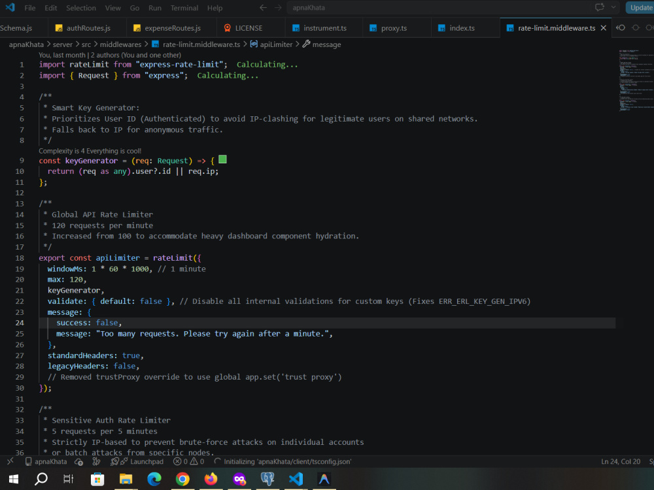Go forward with the right arrow
Screen dimensions: 654x490
coord(278,7)
